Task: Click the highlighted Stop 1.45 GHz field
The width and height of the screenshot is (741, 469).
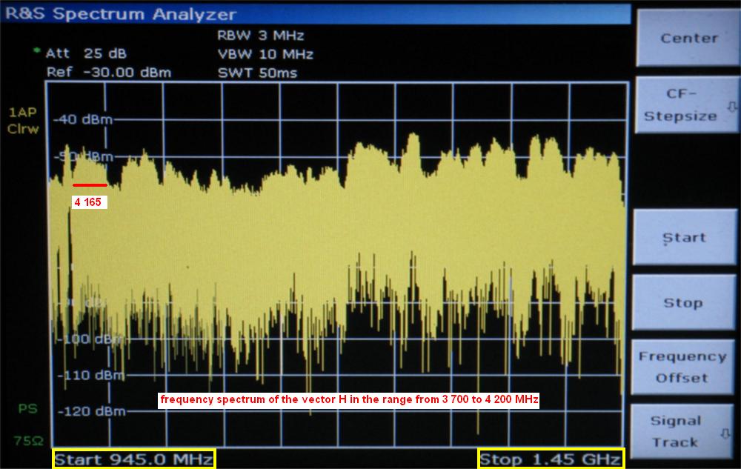Action: tap(551, 459)
